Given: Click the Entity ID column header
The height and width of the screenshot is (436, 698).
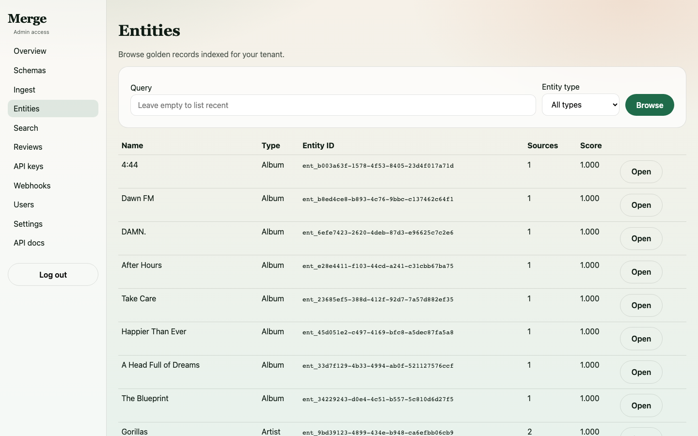Looking at the screenshot, I should click(318, 145).
